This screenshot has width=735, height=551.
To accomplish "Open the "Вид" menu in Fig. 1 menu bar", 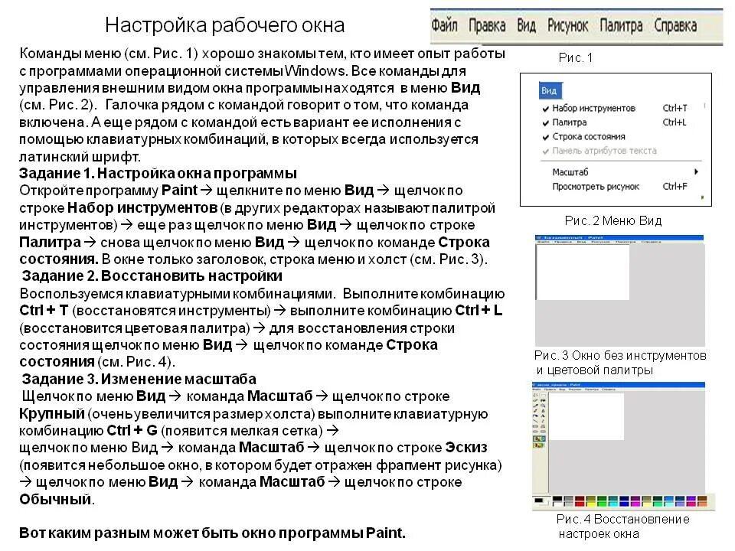I will [x=526, y=25].
